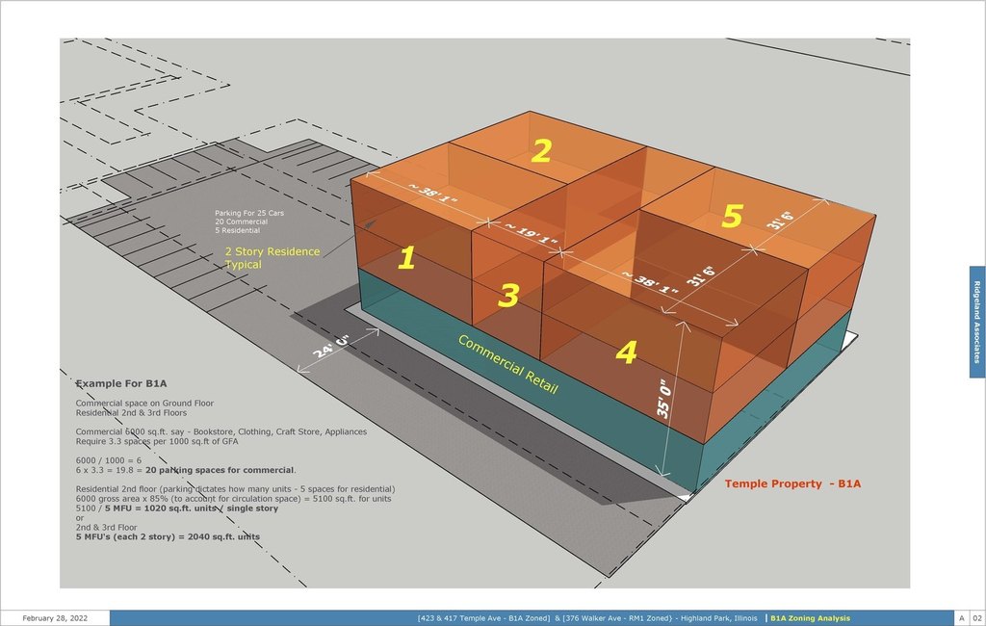
Task: Click the Ridgeland Associates side tab
Action: pyautogui.click(x=976, y=322)
